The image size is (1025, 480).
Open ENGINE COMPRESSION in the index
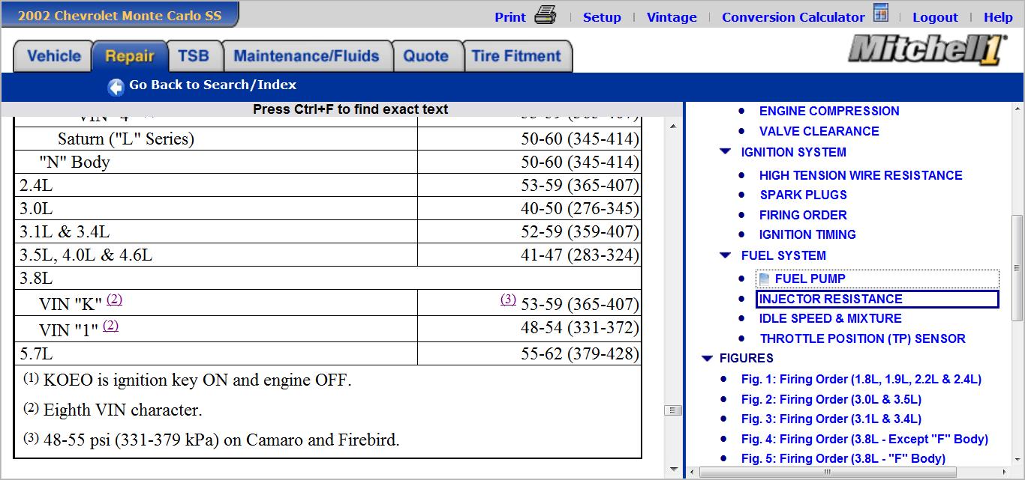click(x=829, y=111)
